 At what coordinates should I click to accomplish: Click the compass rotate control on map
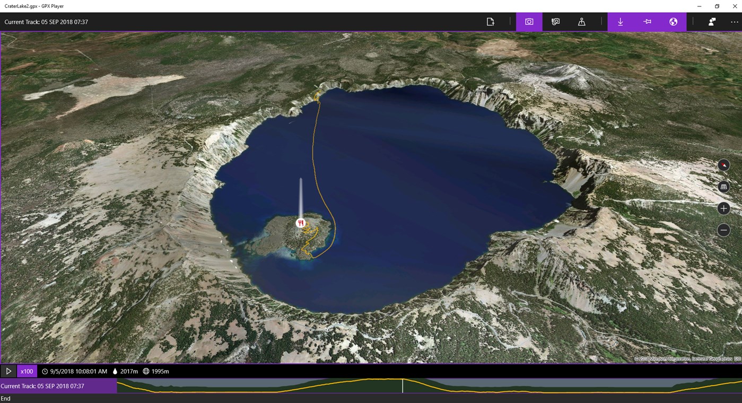pyautogui.click(x=723, y=165)
